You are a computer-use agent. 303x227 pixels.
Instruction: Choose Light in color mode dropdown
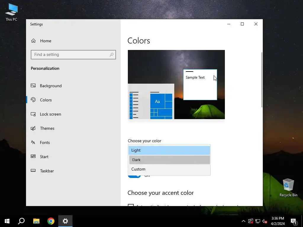169,150
